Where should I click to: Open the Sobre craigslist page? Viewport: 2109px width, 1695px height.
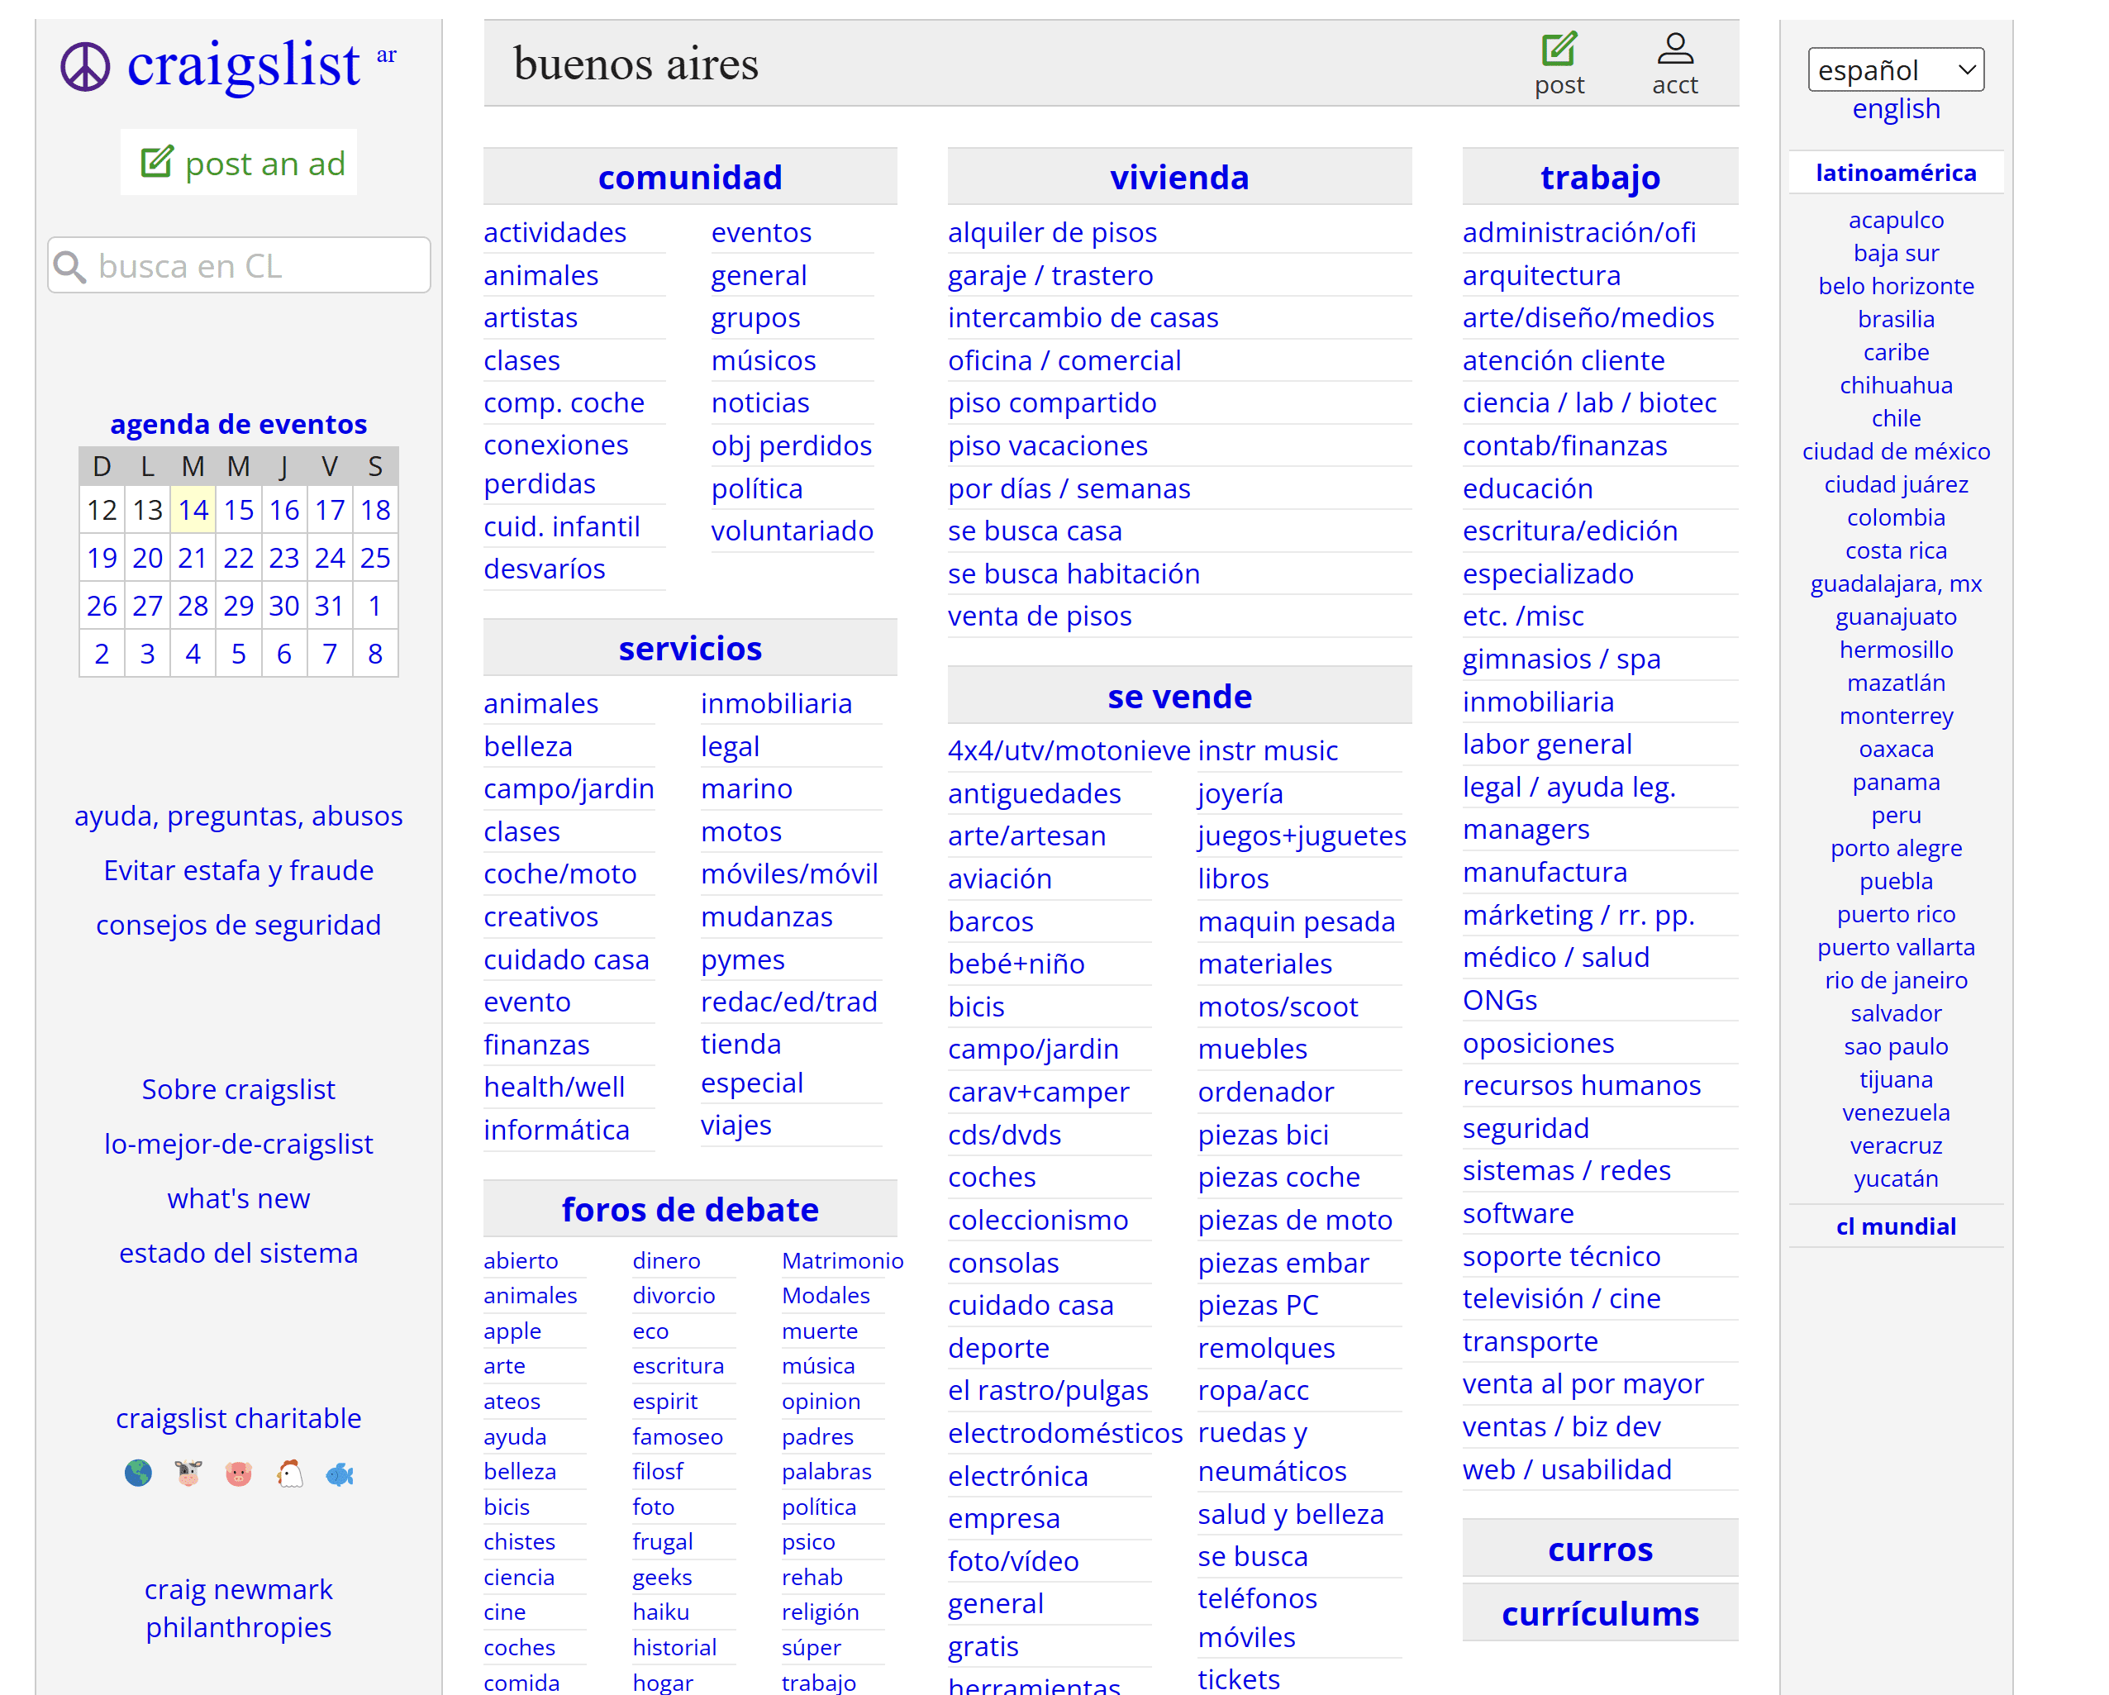pos(239,1088)
